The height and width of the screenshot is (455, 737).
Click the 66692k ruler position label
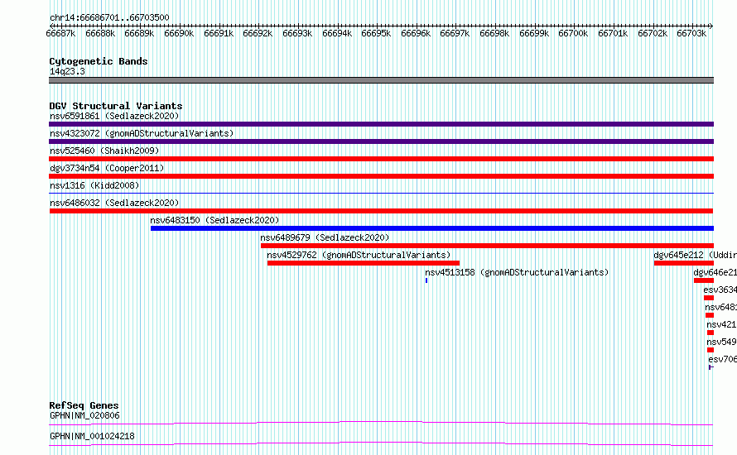(258, 33)
